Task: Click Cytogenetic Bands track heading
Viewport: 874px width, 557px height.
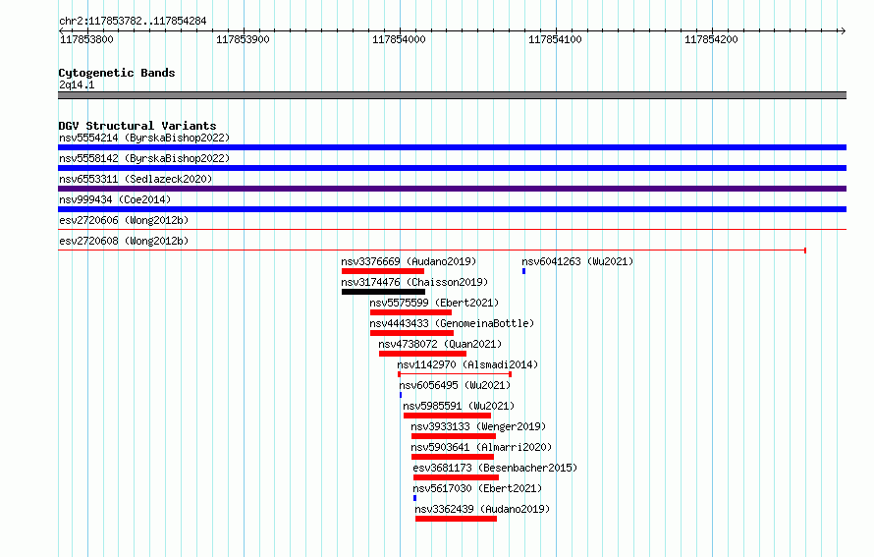Action: tap(117, 73)
